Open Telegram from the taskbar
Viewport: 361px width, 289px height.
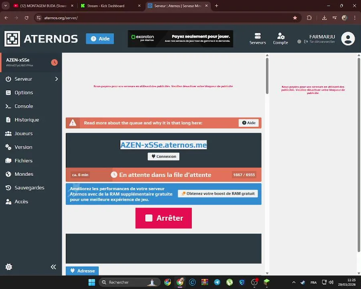point(217,282)
